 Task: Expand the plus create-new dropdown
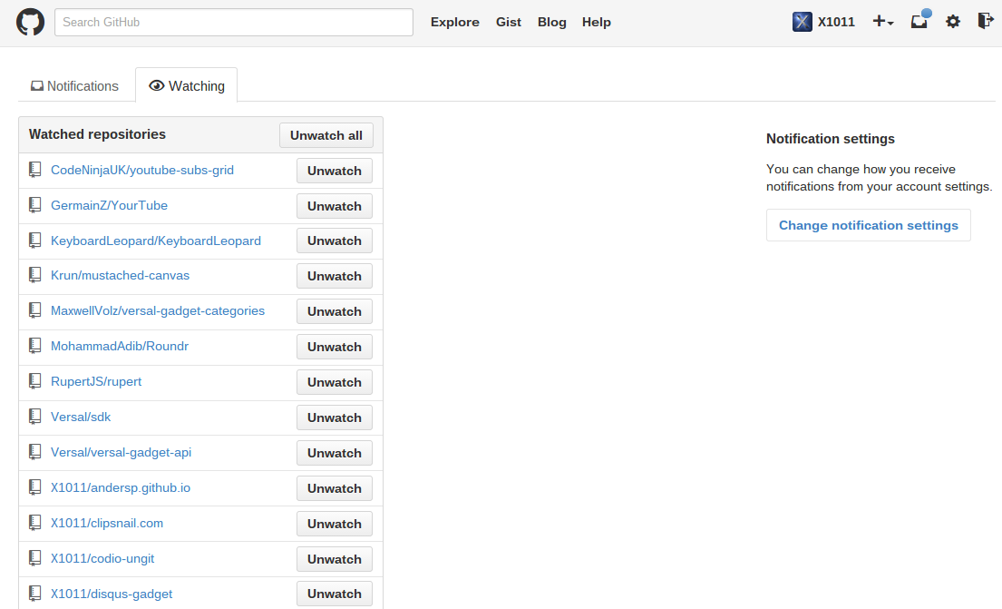pyautogui.click(x=882, y=22)
